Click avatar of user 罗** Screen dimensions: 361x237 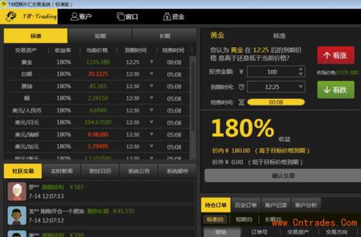tap(17, 191)
